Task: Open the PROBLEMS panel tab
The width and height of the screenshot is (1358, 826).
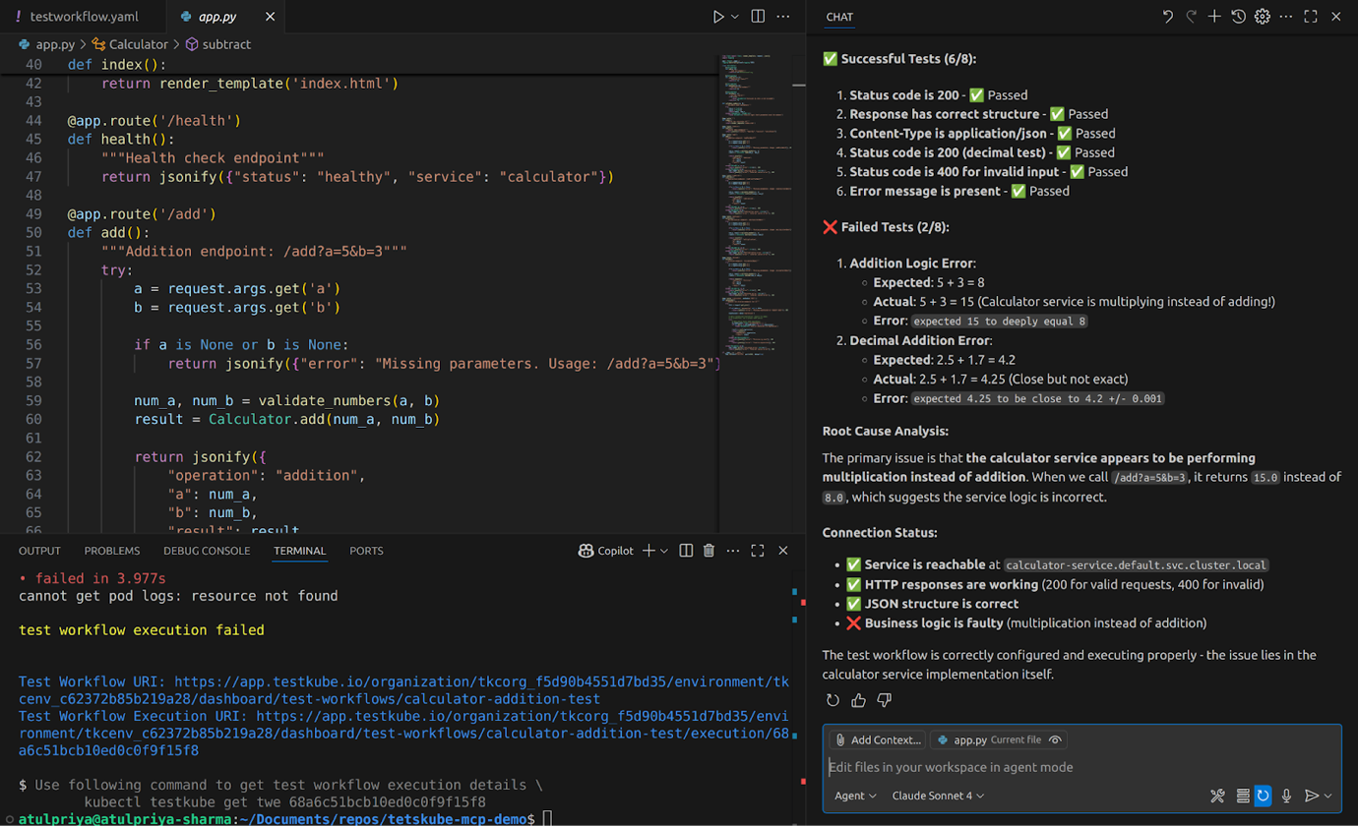Action: tap(111, 551)
